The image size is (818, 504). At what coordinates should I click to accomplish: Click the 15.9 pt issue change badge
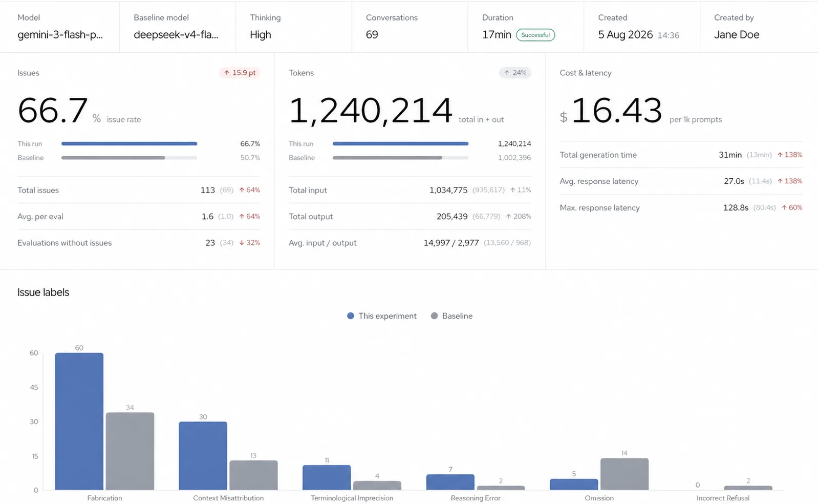pos(240,73)
